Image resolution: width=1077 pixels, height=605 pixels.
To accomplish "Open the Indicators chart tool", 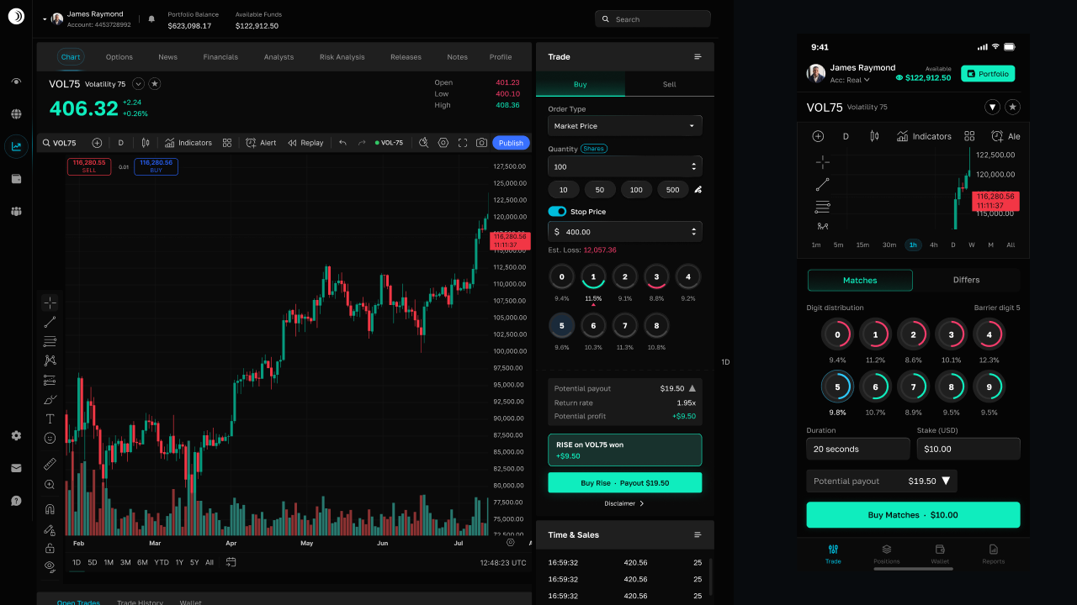I will tap(188, 143).
